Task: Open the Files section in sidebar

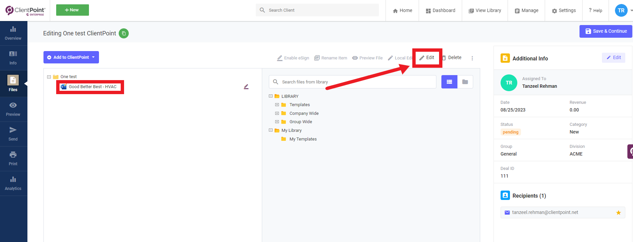Action: pyautogui.click(x=13, y=83)
